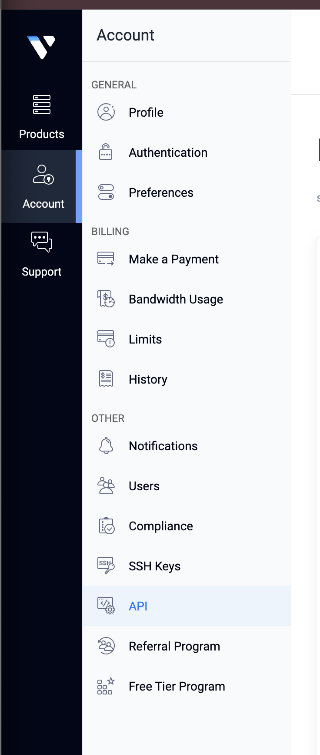This screenshot has height=755, width=320.
Task: Open the Account section label in left rail
Action: [x=43, y=204]
